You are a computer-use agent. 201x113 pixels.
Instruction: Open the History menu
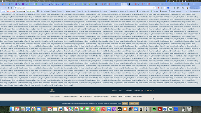click(x=25, y=1)
